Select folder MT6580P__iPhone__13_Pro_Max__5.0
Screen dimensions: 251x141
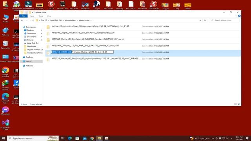pos(85,45)
